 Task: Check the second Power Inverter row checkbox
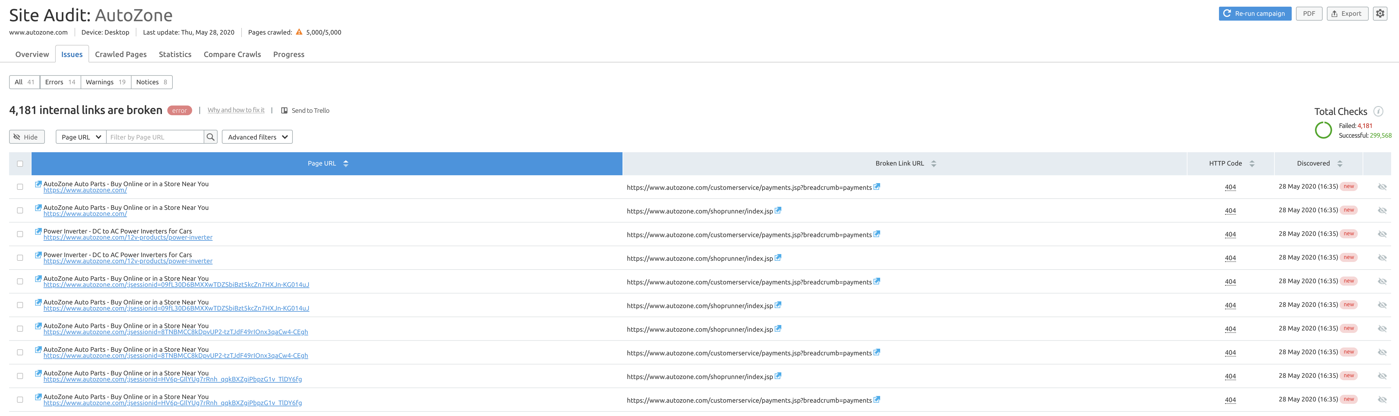[x=20, y=257]
